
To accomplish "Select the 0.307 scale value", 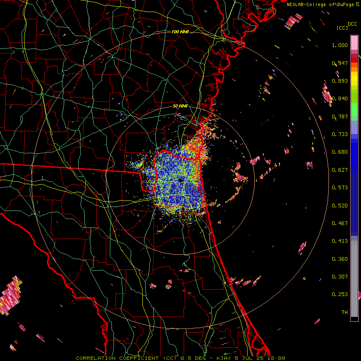I will pyautogui.click(x=340, y=277).
